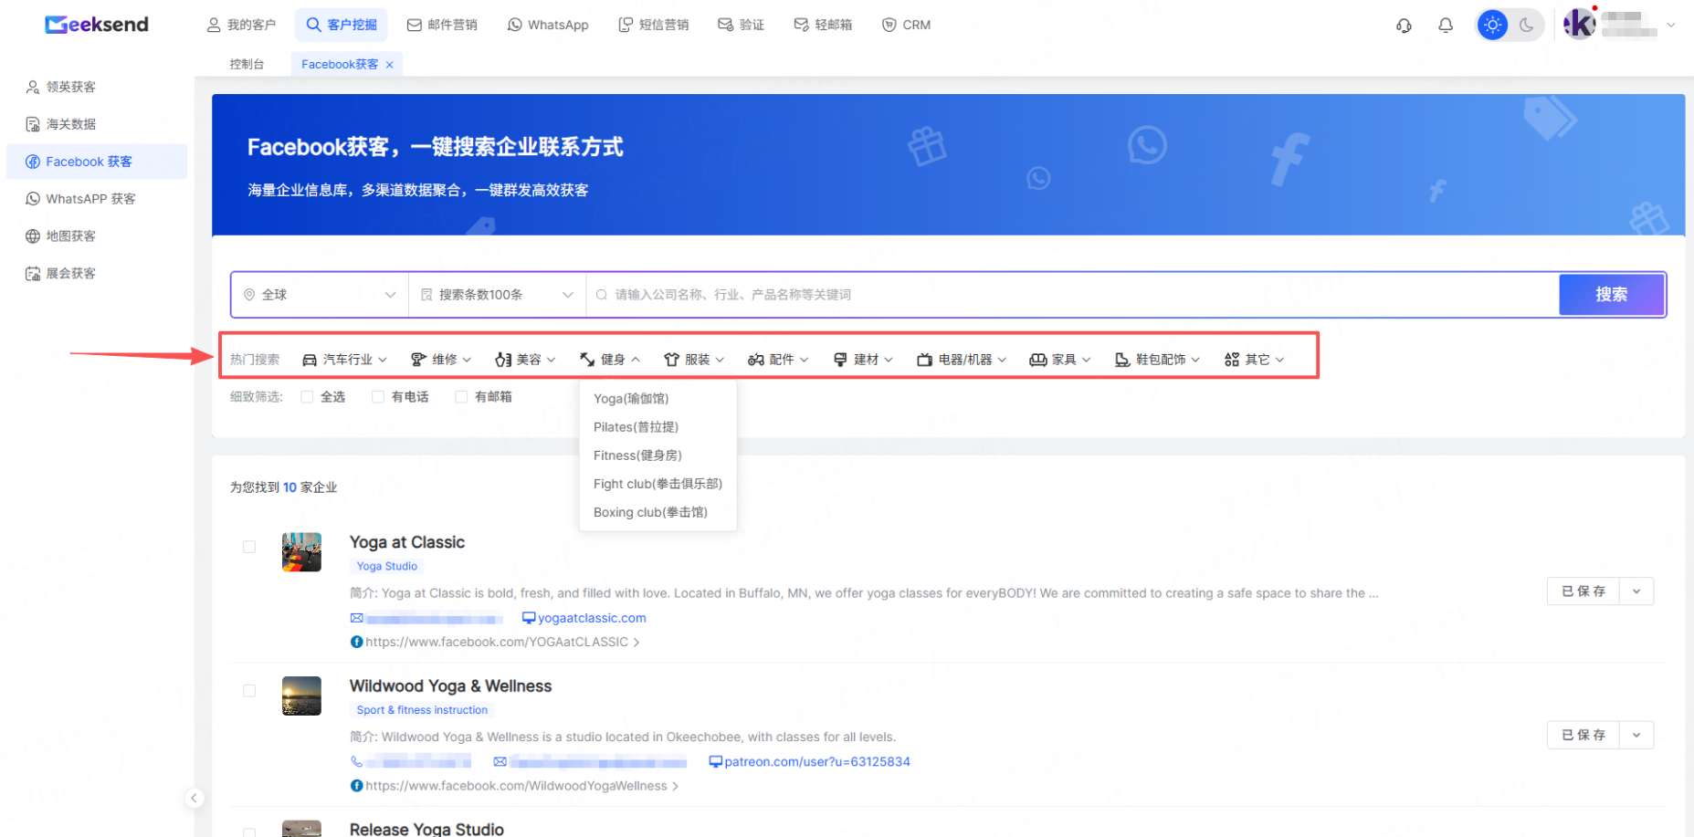This screenshot has height=837, width=1694.
Task: Click the 搜索 button
Action: coord(1611,295)
